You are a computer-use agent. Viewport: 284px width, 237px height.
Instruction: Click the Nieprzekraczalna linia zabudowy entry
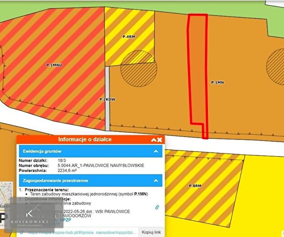(x=60, y=203)
